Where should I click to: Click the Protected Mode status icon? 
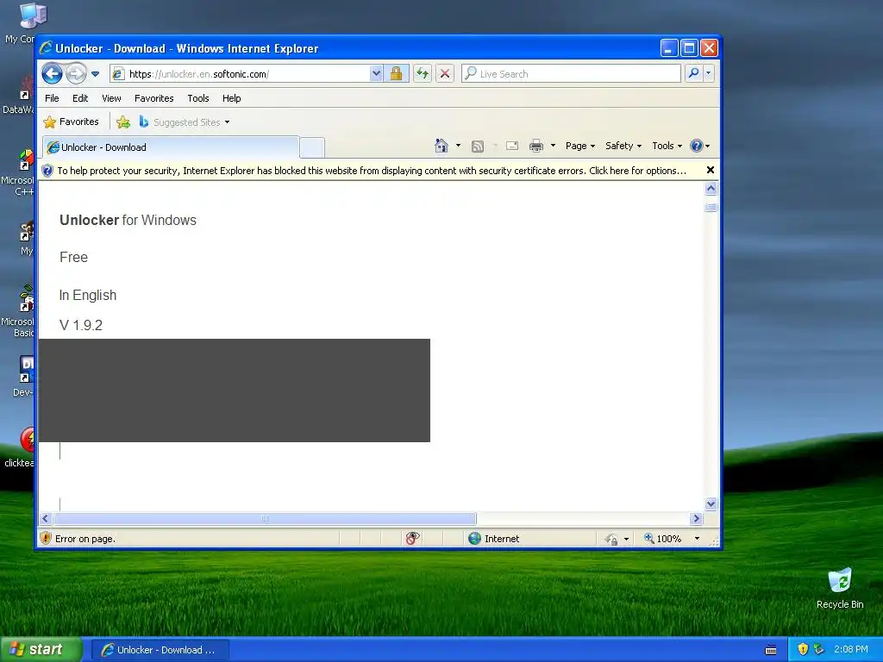[611, 540]
